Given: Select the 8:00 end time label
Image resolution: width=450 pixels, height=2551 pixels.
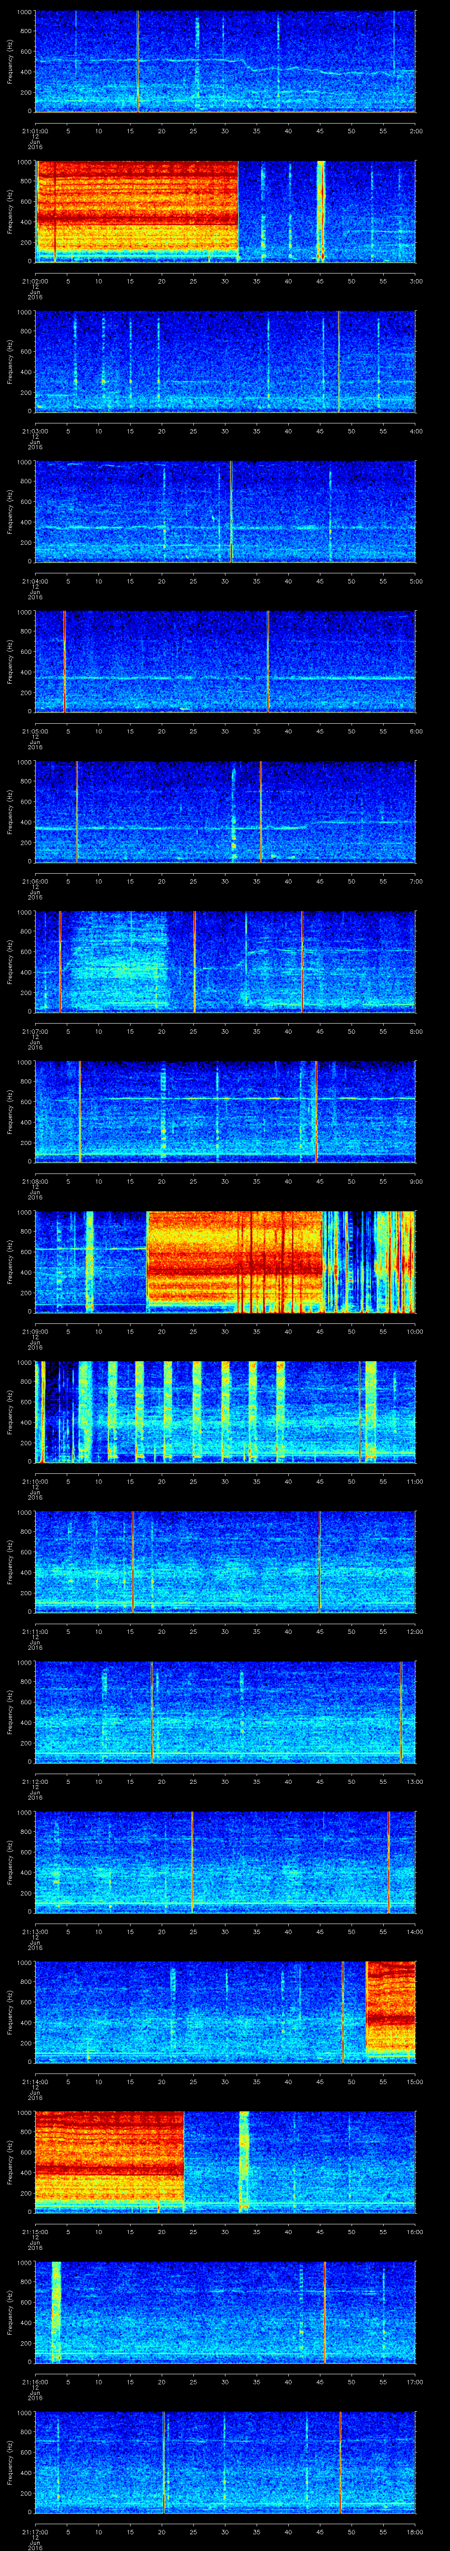Looking at the screenshot, I should point(415,1031).
